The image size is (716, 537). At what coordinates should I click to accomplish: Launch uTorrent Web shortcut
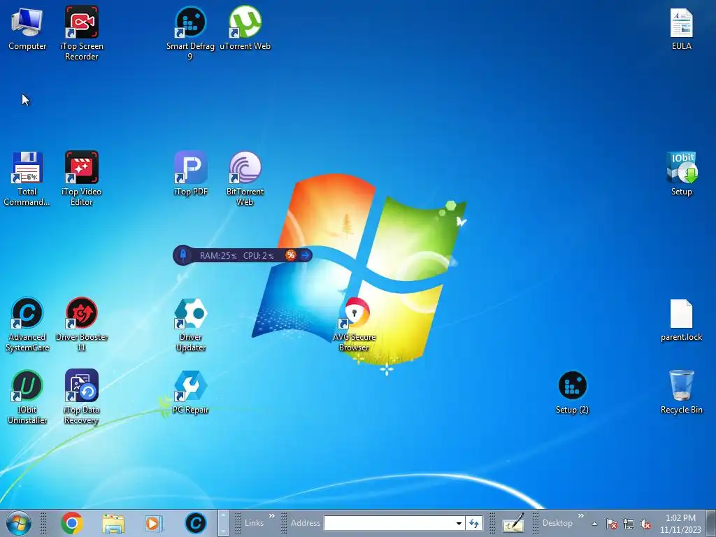[245, 29]
